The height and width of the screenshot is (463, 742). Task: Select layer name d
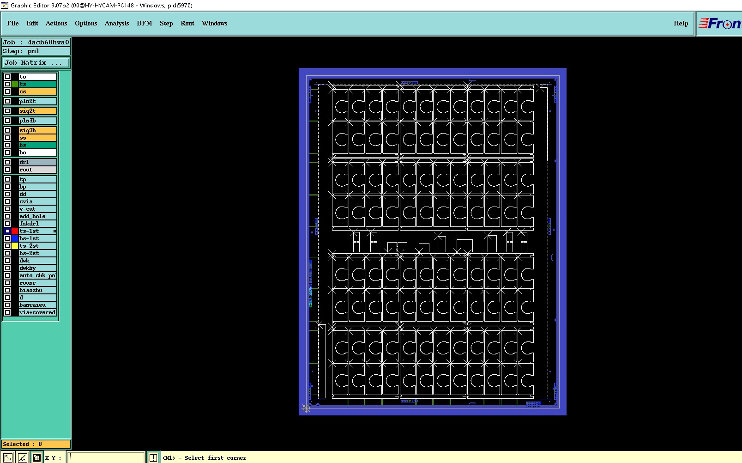point(38,298)
